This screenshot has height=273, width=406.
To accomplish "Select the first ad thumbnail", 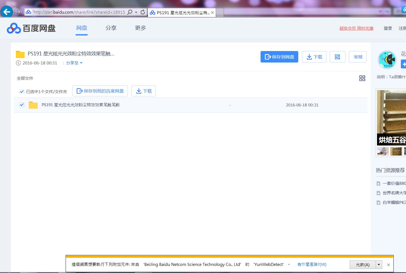I will (x=383, y=151).
